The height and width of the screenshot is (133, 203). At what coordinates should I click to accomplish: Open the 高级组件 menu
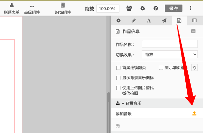pos(32,8)
